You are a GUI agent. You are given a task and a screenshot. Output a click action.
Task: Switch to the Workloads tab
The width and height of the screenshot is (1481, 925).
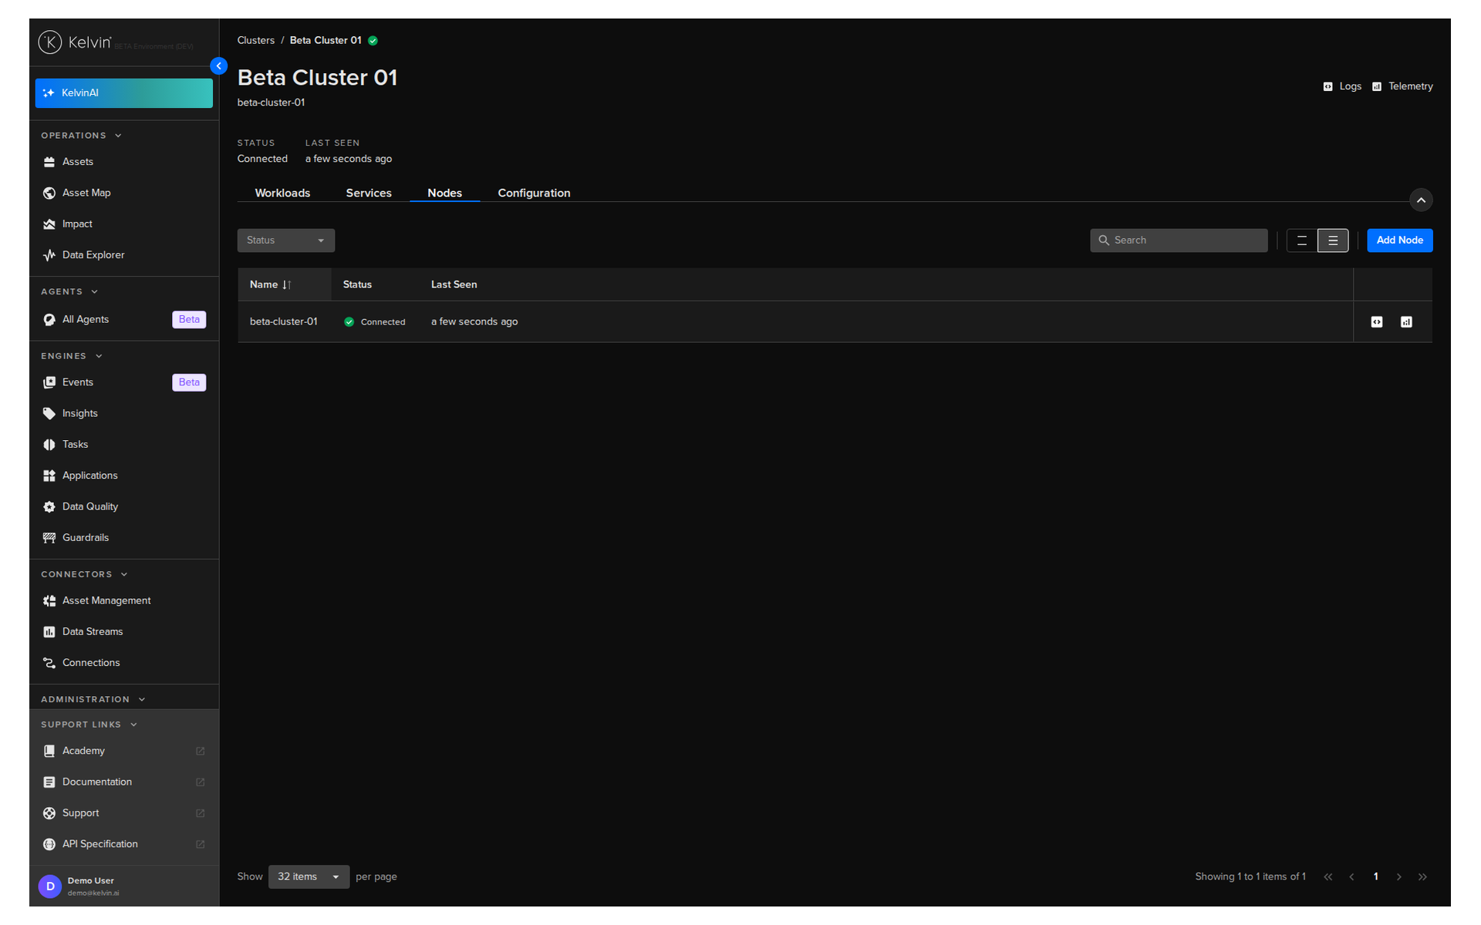pyautogui.click(x=282, y=193)
